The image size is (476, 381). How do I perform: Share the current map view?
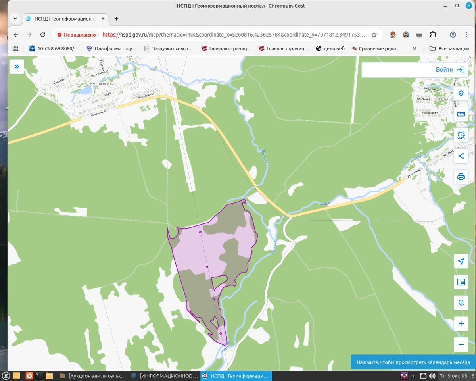(x=461, y=156)
